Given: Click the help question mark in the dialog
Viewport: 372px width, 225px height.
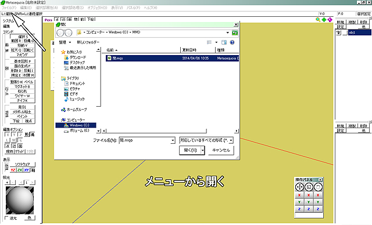Looking at the screenshot, I should pyautogui.click(x=232, y=42).
